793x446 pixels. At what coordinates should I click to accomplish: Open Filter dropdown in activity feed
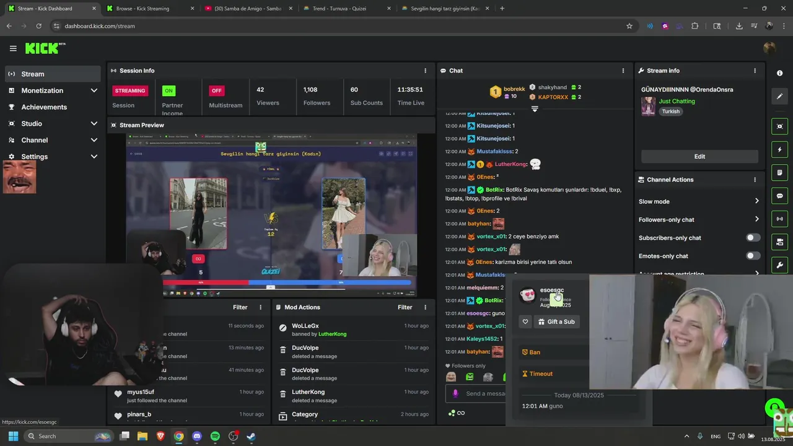[x=240, y=307]
